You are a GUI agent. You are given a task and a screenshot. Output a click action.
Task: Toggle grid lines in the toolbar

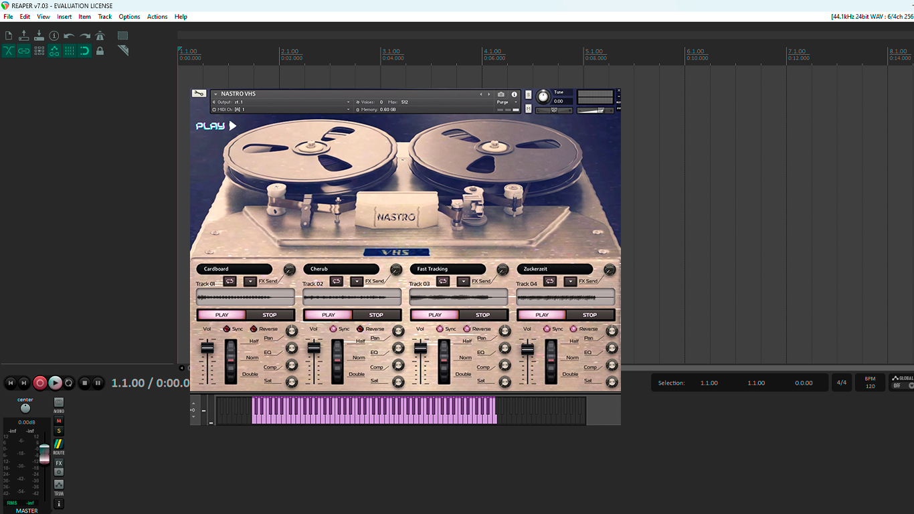(70, 50)
